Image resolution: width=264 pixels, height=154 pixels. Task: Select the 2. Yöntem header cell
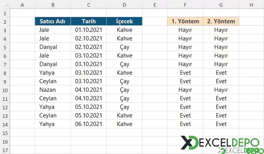(221, 21)
